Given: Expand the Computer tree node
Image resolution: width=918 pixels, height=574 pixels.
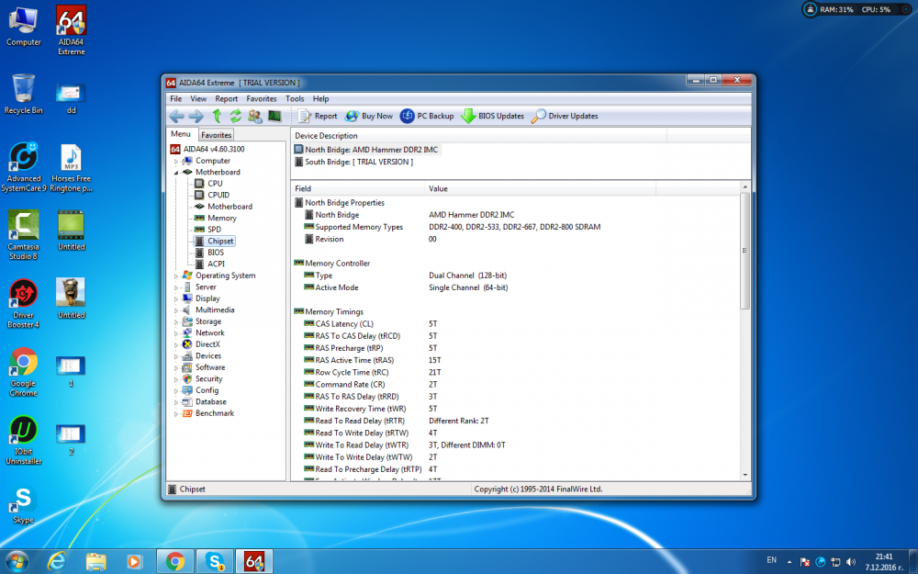Looking at the screenshot, I should (x=175, y=161).
